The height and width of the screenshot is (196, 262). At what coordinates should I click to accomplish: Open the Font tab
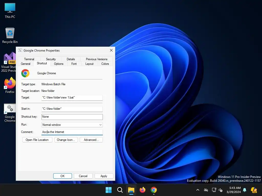(74, 64)
